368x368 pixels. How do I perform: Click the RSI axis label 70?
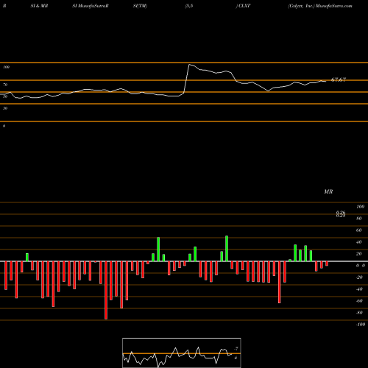point(5,85)
